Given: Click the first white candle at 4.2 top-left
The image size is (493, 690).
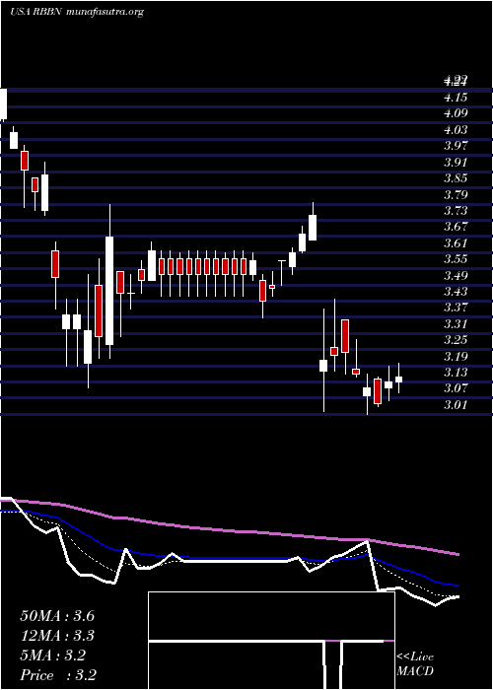Looking at the screenshot, I should [3, 104].
